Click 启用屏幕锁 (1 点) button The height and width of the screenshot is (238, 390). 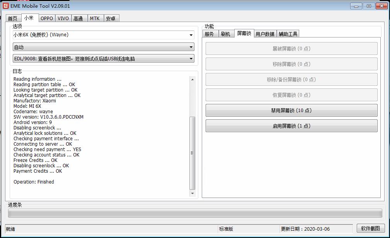[291, 126]
